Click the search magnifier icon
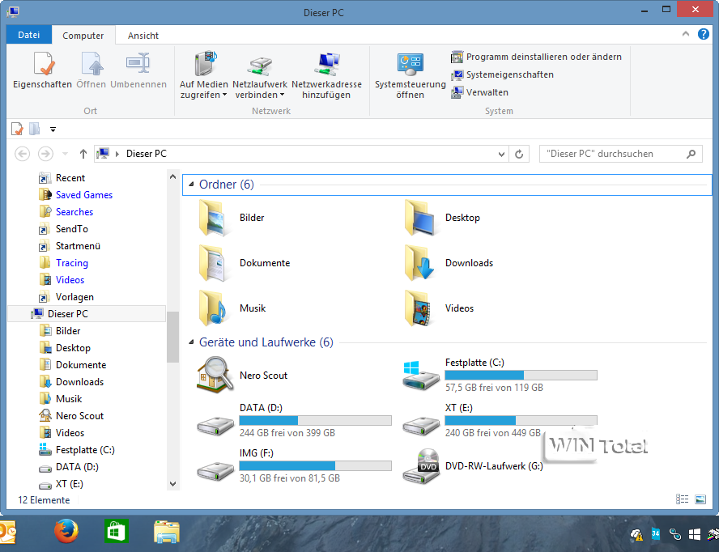719x552 pixels. click(x=691, y=154)
